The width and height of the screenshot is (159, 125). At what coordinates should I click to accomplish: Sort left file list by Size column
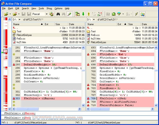[x=61, y=24]
